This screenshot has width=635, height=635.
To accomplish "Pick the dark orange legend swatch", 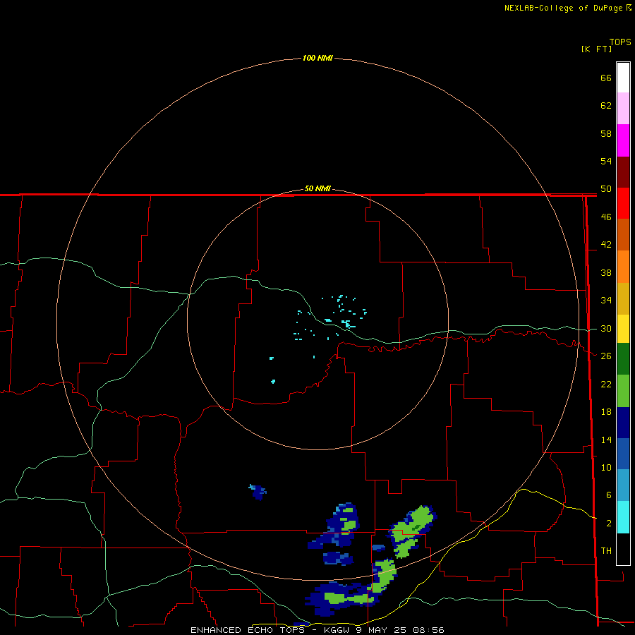I will point(623,234).
